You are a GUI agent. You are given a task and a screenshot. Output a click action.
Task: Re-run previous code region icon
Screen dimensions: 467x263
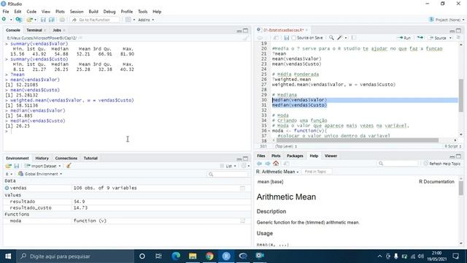[420, 37]
